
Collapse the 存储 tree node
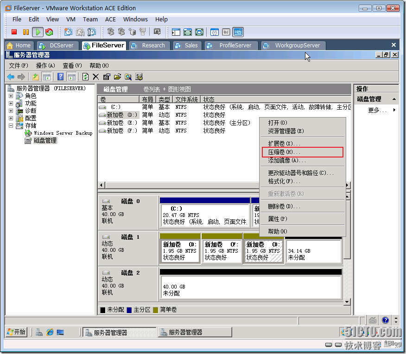point(11,125)
